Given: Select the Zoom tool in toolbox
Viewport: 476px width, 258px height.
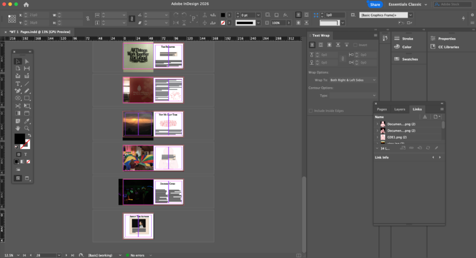Looking at the screenshot, I should (x=26, y=128).
